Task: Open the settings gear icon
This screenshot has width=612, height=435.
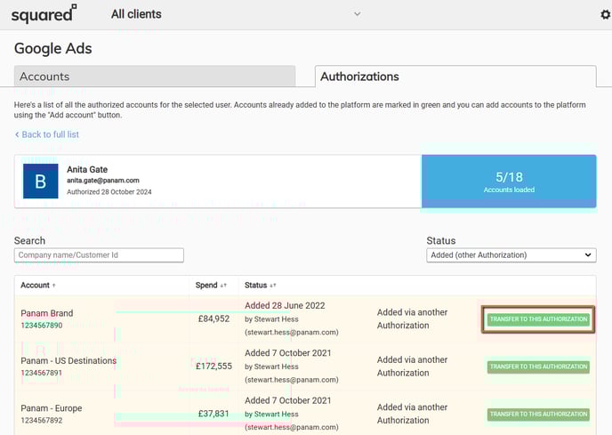Action: tap(605, 14)
